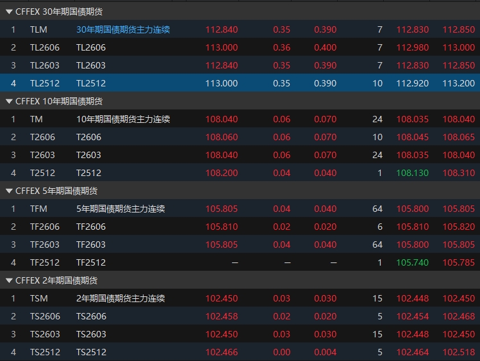Click TF2606 percent change 0.02
This screenshot has height=361, width=480.
(281, 227)
